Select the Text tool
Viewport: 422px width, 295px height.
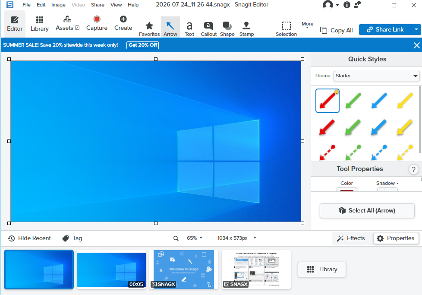point(189,29)
